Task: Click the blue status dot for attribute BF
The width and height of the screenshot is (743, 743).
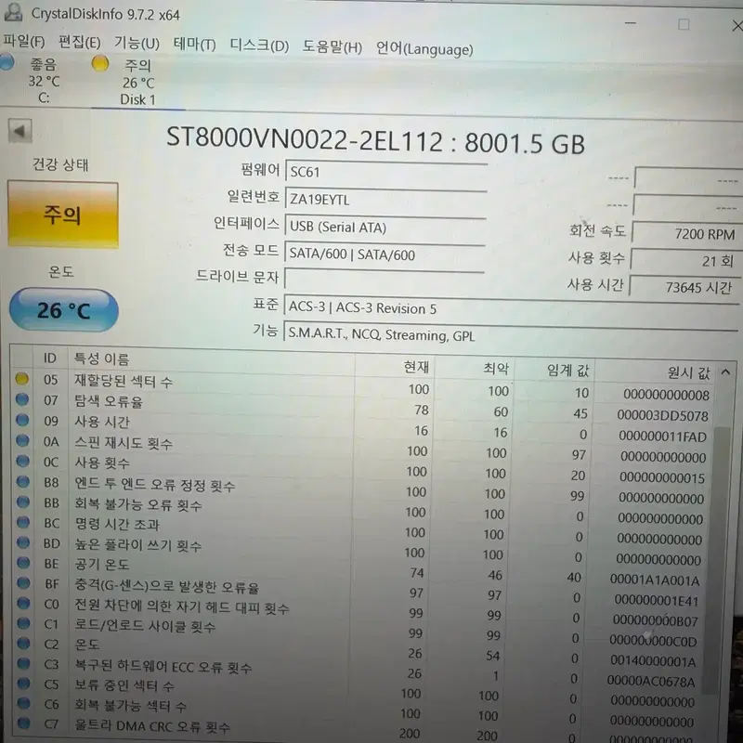Action: 23,583
